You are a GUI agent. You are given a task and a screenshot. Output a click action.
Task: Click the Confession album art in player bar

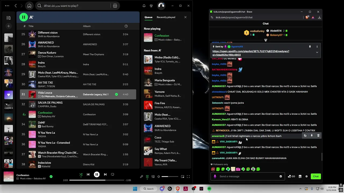tap(9, 177)
